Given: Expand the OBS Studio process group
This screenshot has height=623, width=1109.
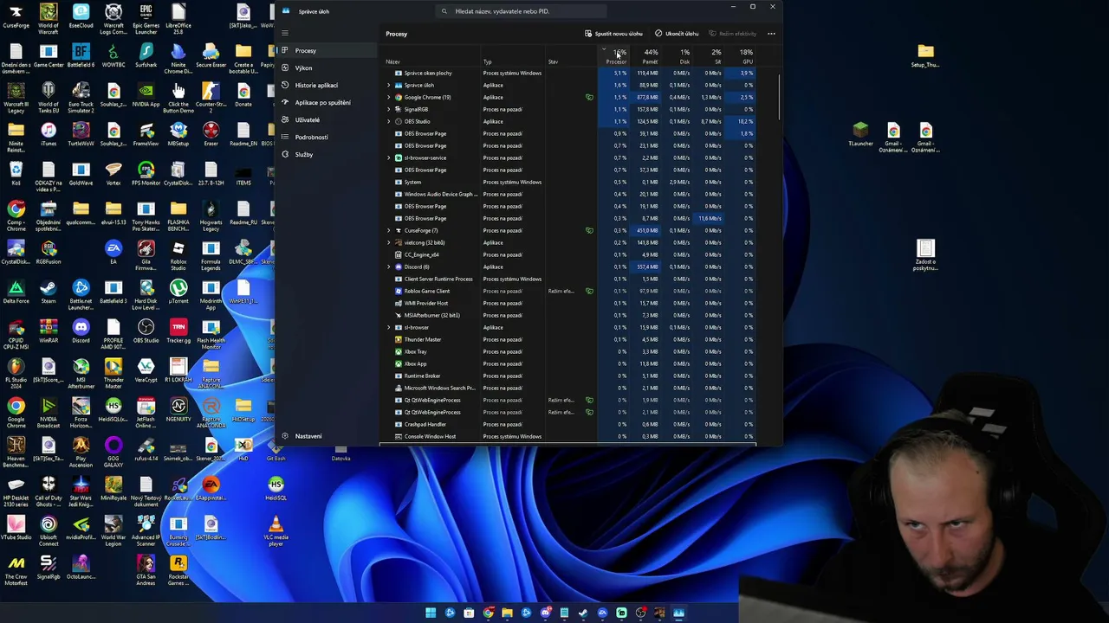Looking at the screenshot, I should (x=388, y=121).
